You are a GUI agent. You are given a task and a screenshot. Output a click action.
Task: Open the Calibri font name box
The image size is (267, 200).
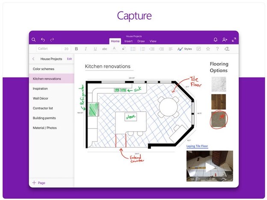point(48,49)
